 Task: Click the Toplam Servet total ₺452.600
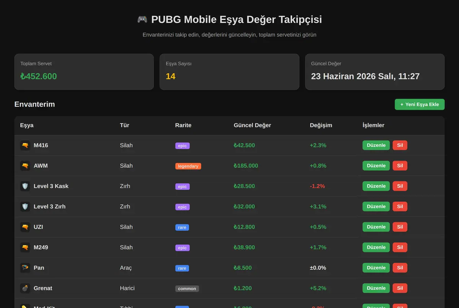tap(39, 76)
